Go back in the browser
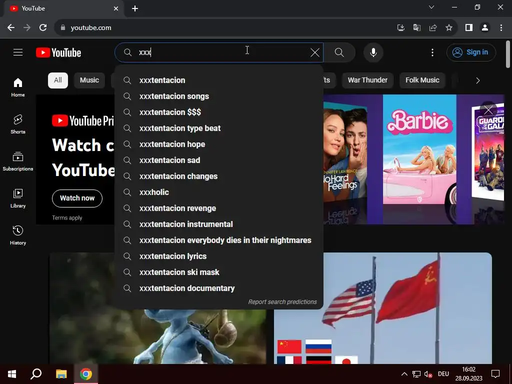Image resolution: width=512 pixels, height=384 pixels. (11, 28)
